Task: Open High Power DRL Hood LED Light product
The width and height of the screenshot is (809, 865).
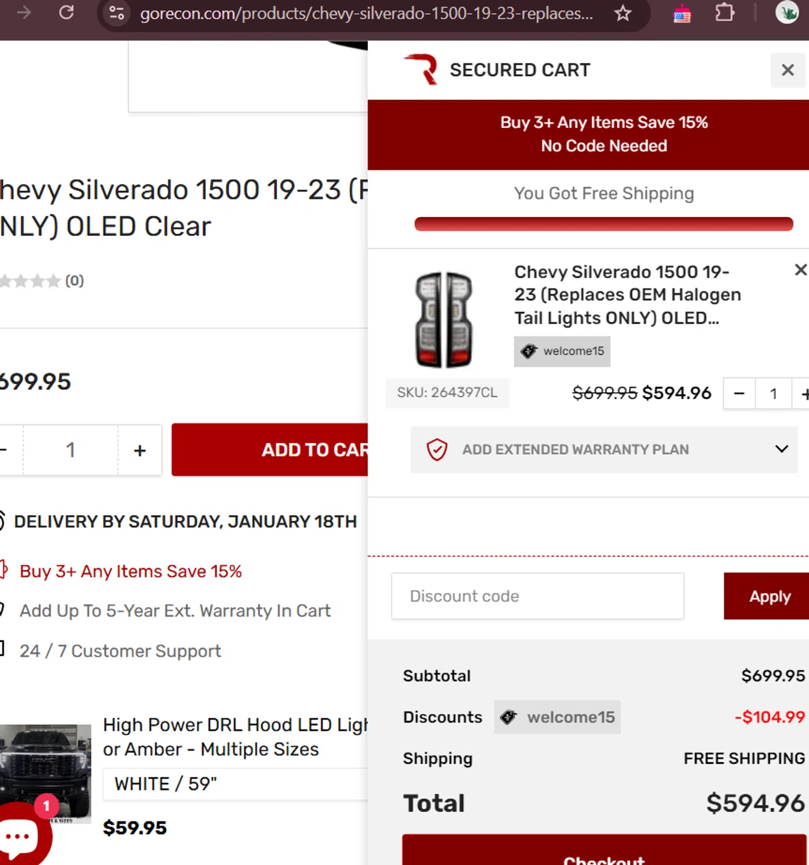Action: click(x=235, y=737)
